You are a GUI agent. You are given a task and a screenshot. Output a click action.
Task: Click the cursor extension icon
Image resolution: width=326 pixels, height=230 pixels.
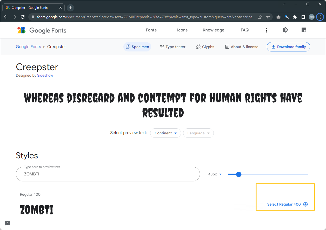[287, 17]
